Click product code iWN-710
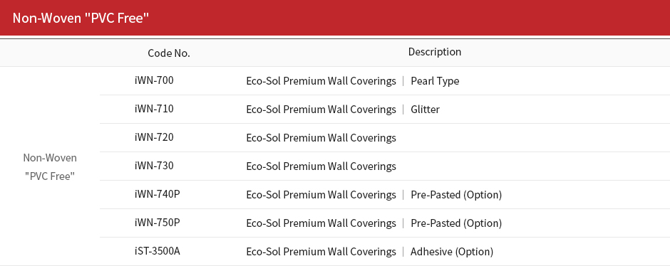The width and height of the screenshot is (670, 266). [x=154, y=109]
